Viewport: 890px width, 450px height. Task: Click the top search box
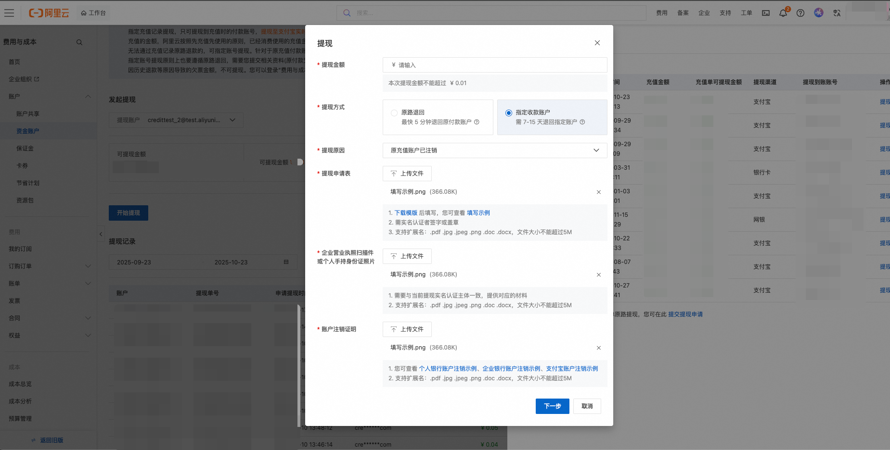click(491, 13)
